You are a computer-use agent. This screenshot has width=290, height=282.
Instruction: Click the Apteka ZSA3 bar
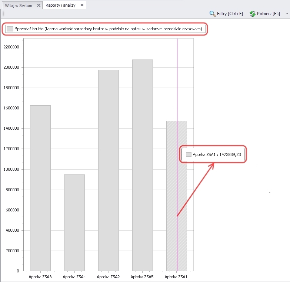pyautogui.click(x=40, y=188)
